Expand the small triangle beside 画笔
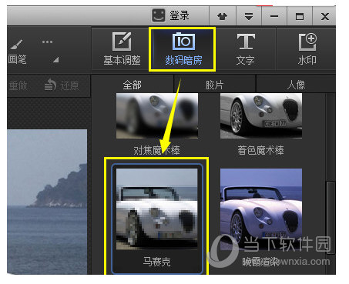349x284 pixels. (56, 60)
